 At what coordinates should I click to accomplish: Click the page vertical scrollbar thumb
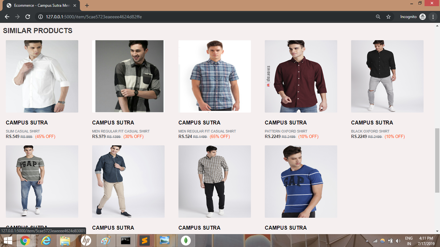(437, 160)
